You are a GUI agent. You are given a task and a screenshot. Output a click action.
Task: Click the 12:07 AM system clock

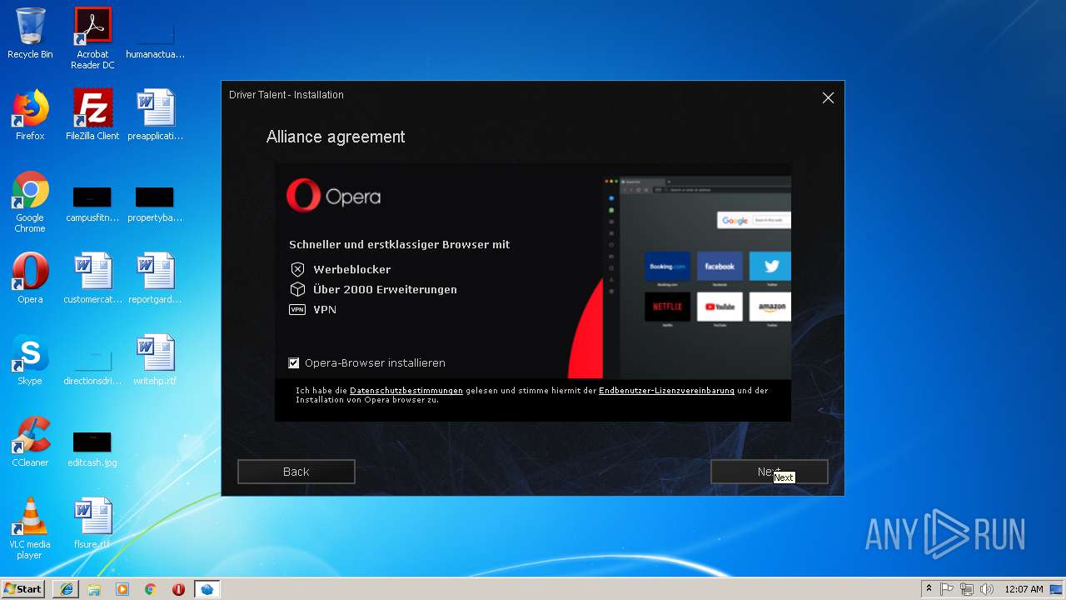point(1024,588)
